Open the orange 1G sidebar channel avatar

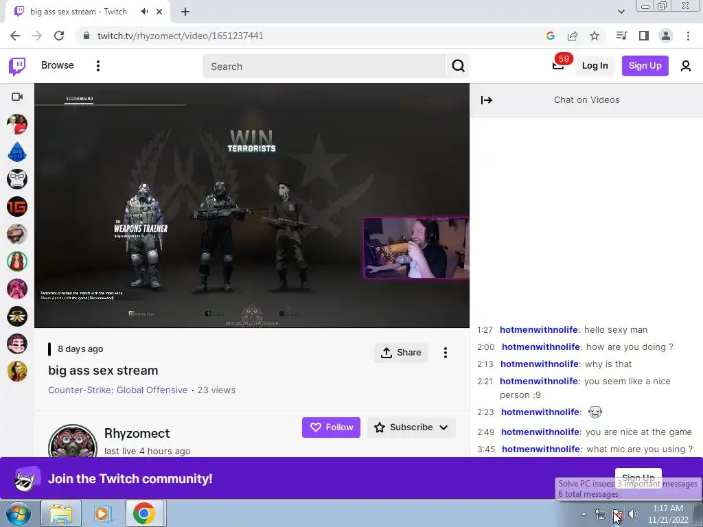point(17,207)
